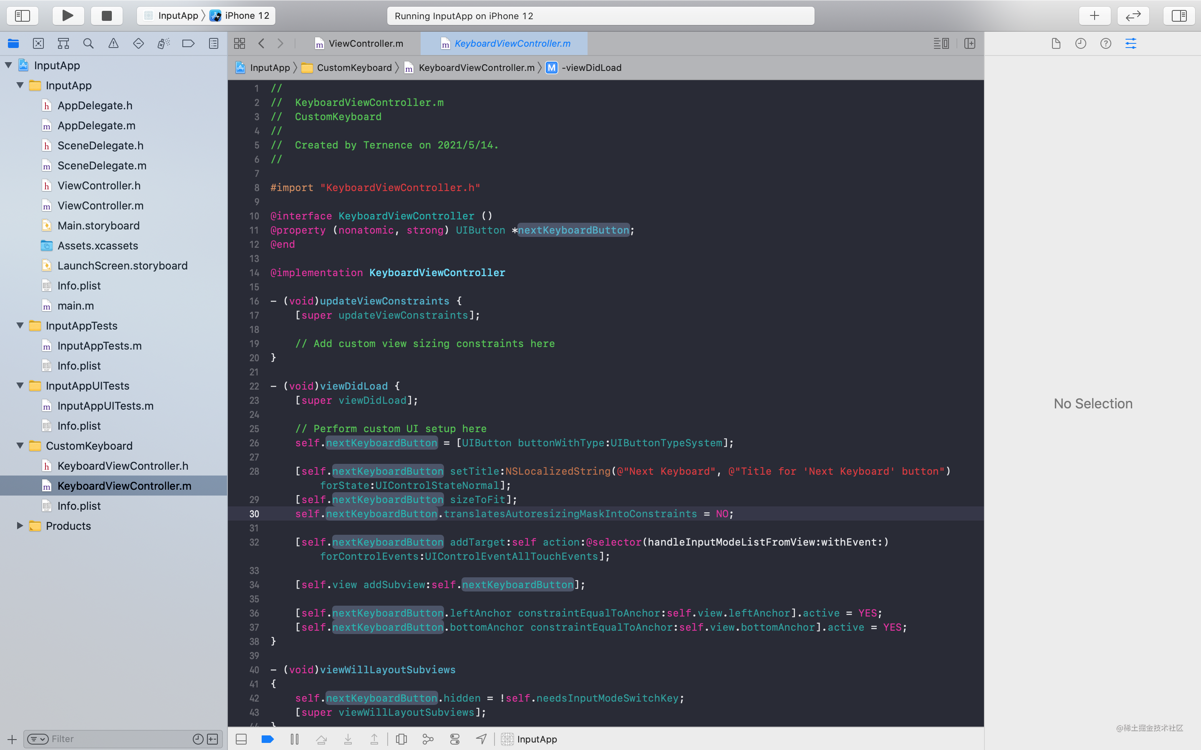The image size is (1201, 750).
Task: Open the Find navigator magnifier icon
Action: pos(88,44)
